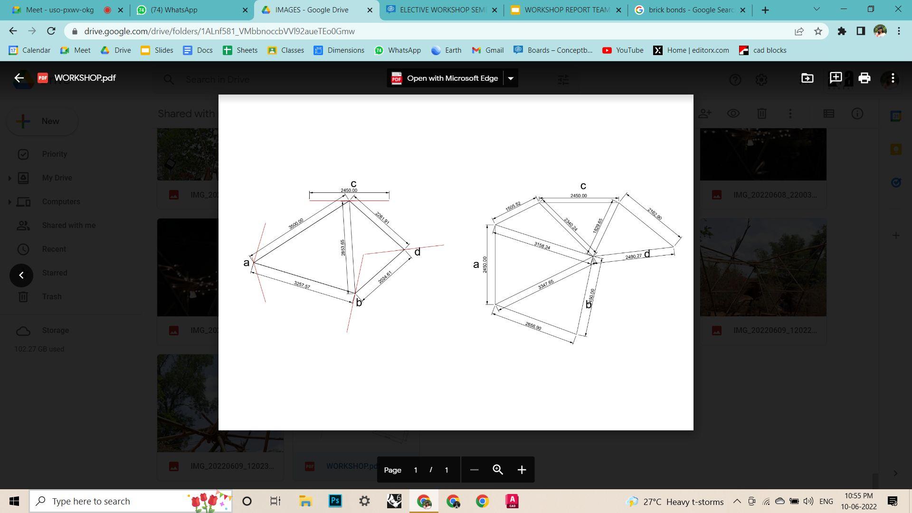Add a comment to the PDF

click(836, 78)
